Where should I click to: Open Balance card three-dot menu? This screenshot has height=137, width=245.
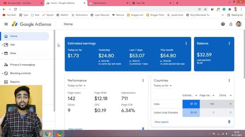click(229, 43)
